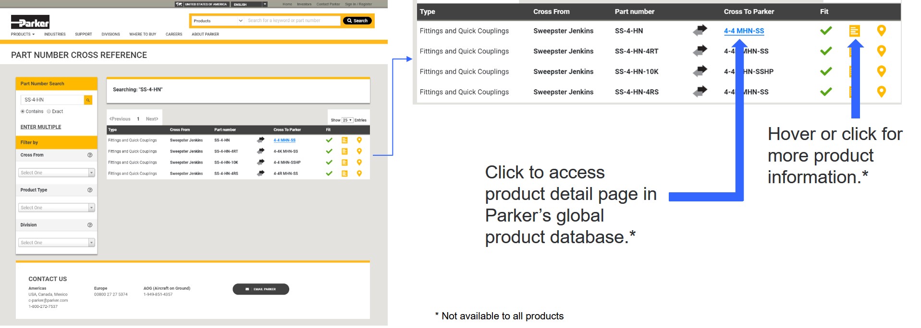
Task: Open the Where To Buy menu item
Action: [x=143, y=35]
